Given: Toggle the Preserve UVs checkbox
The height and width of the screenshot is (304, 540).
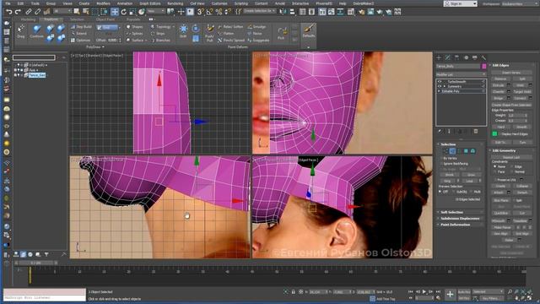Looking at the screenshot, I should pos(495,180).
